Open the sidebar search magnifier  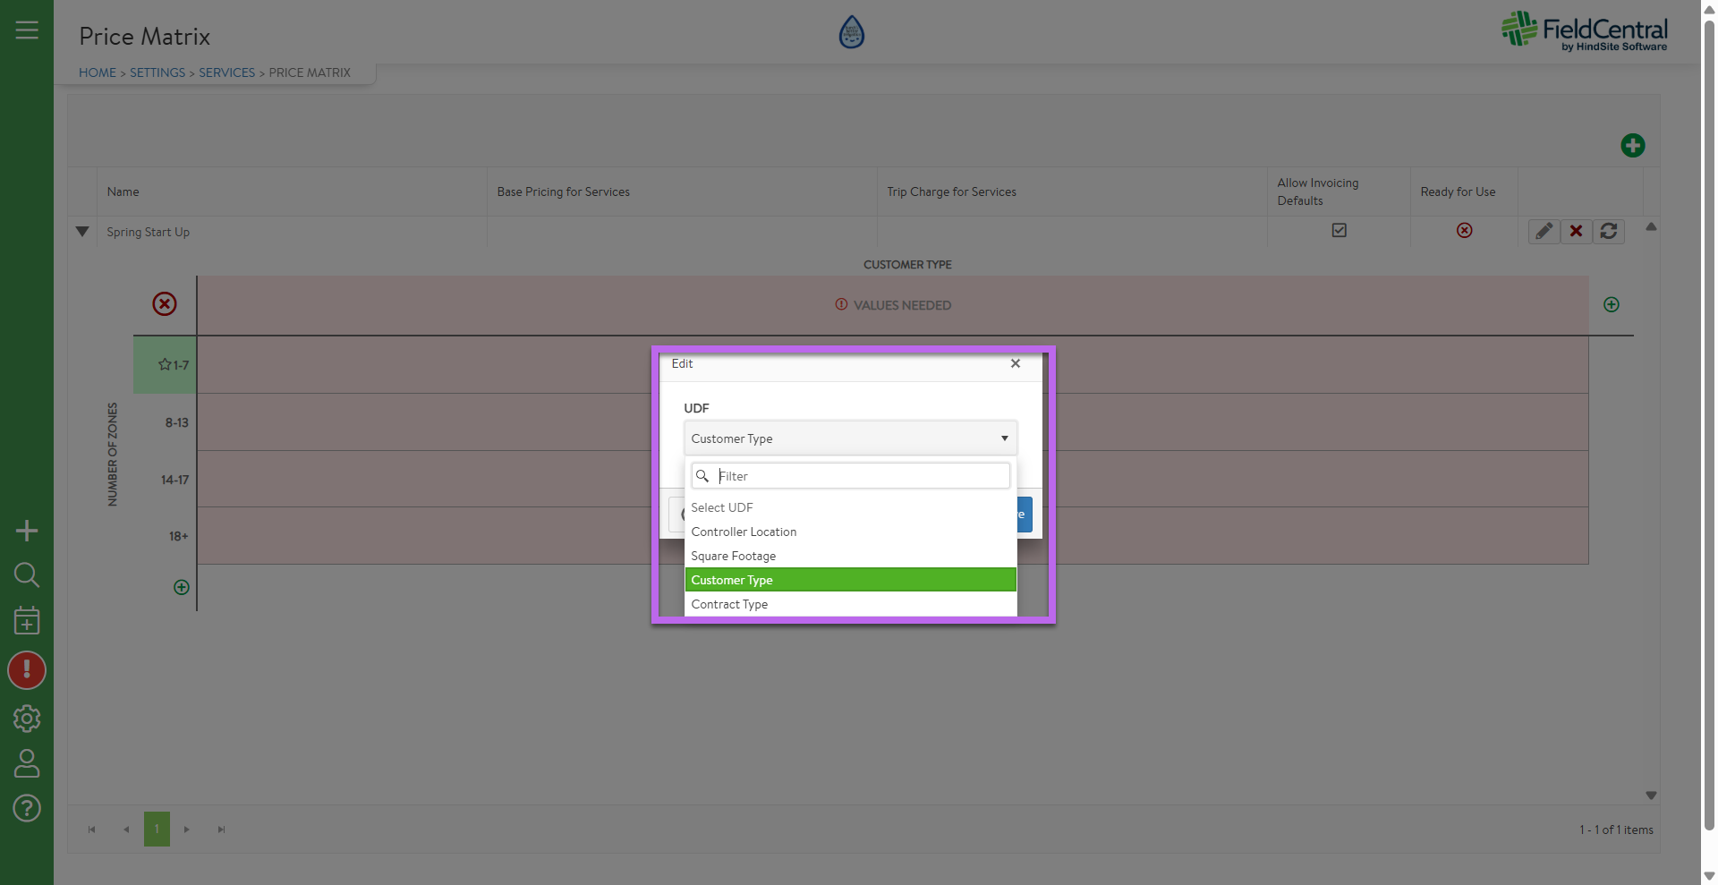27,574
